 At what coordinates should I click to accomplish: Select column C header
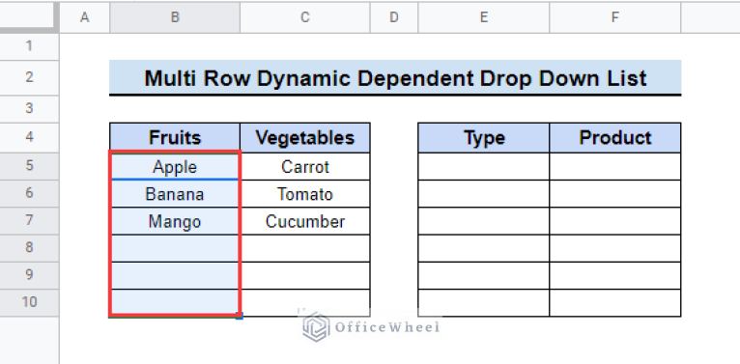[305, 17]
